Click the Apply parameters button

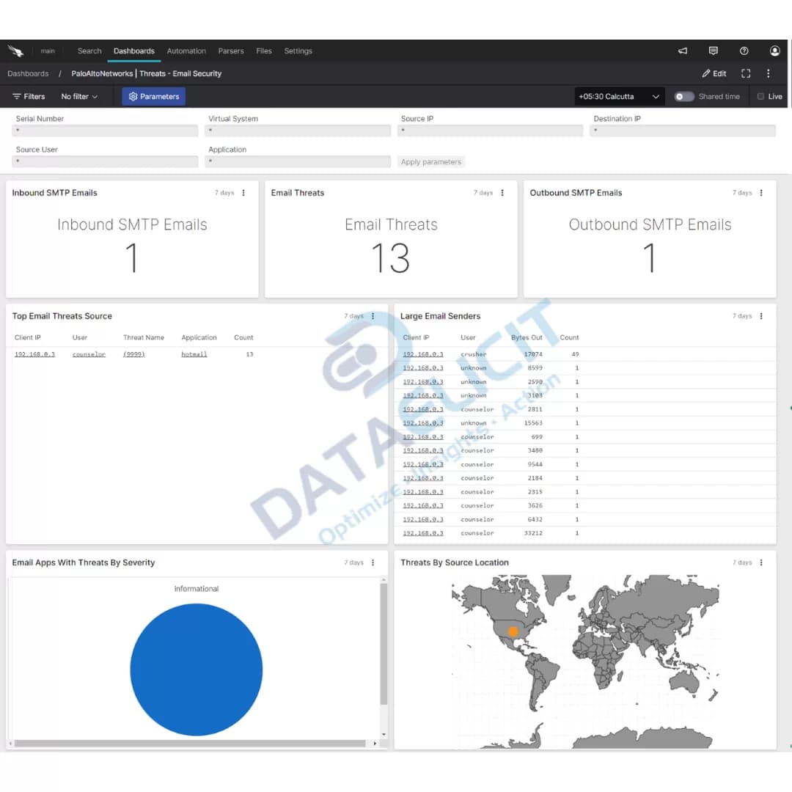(x=430, y=161)
